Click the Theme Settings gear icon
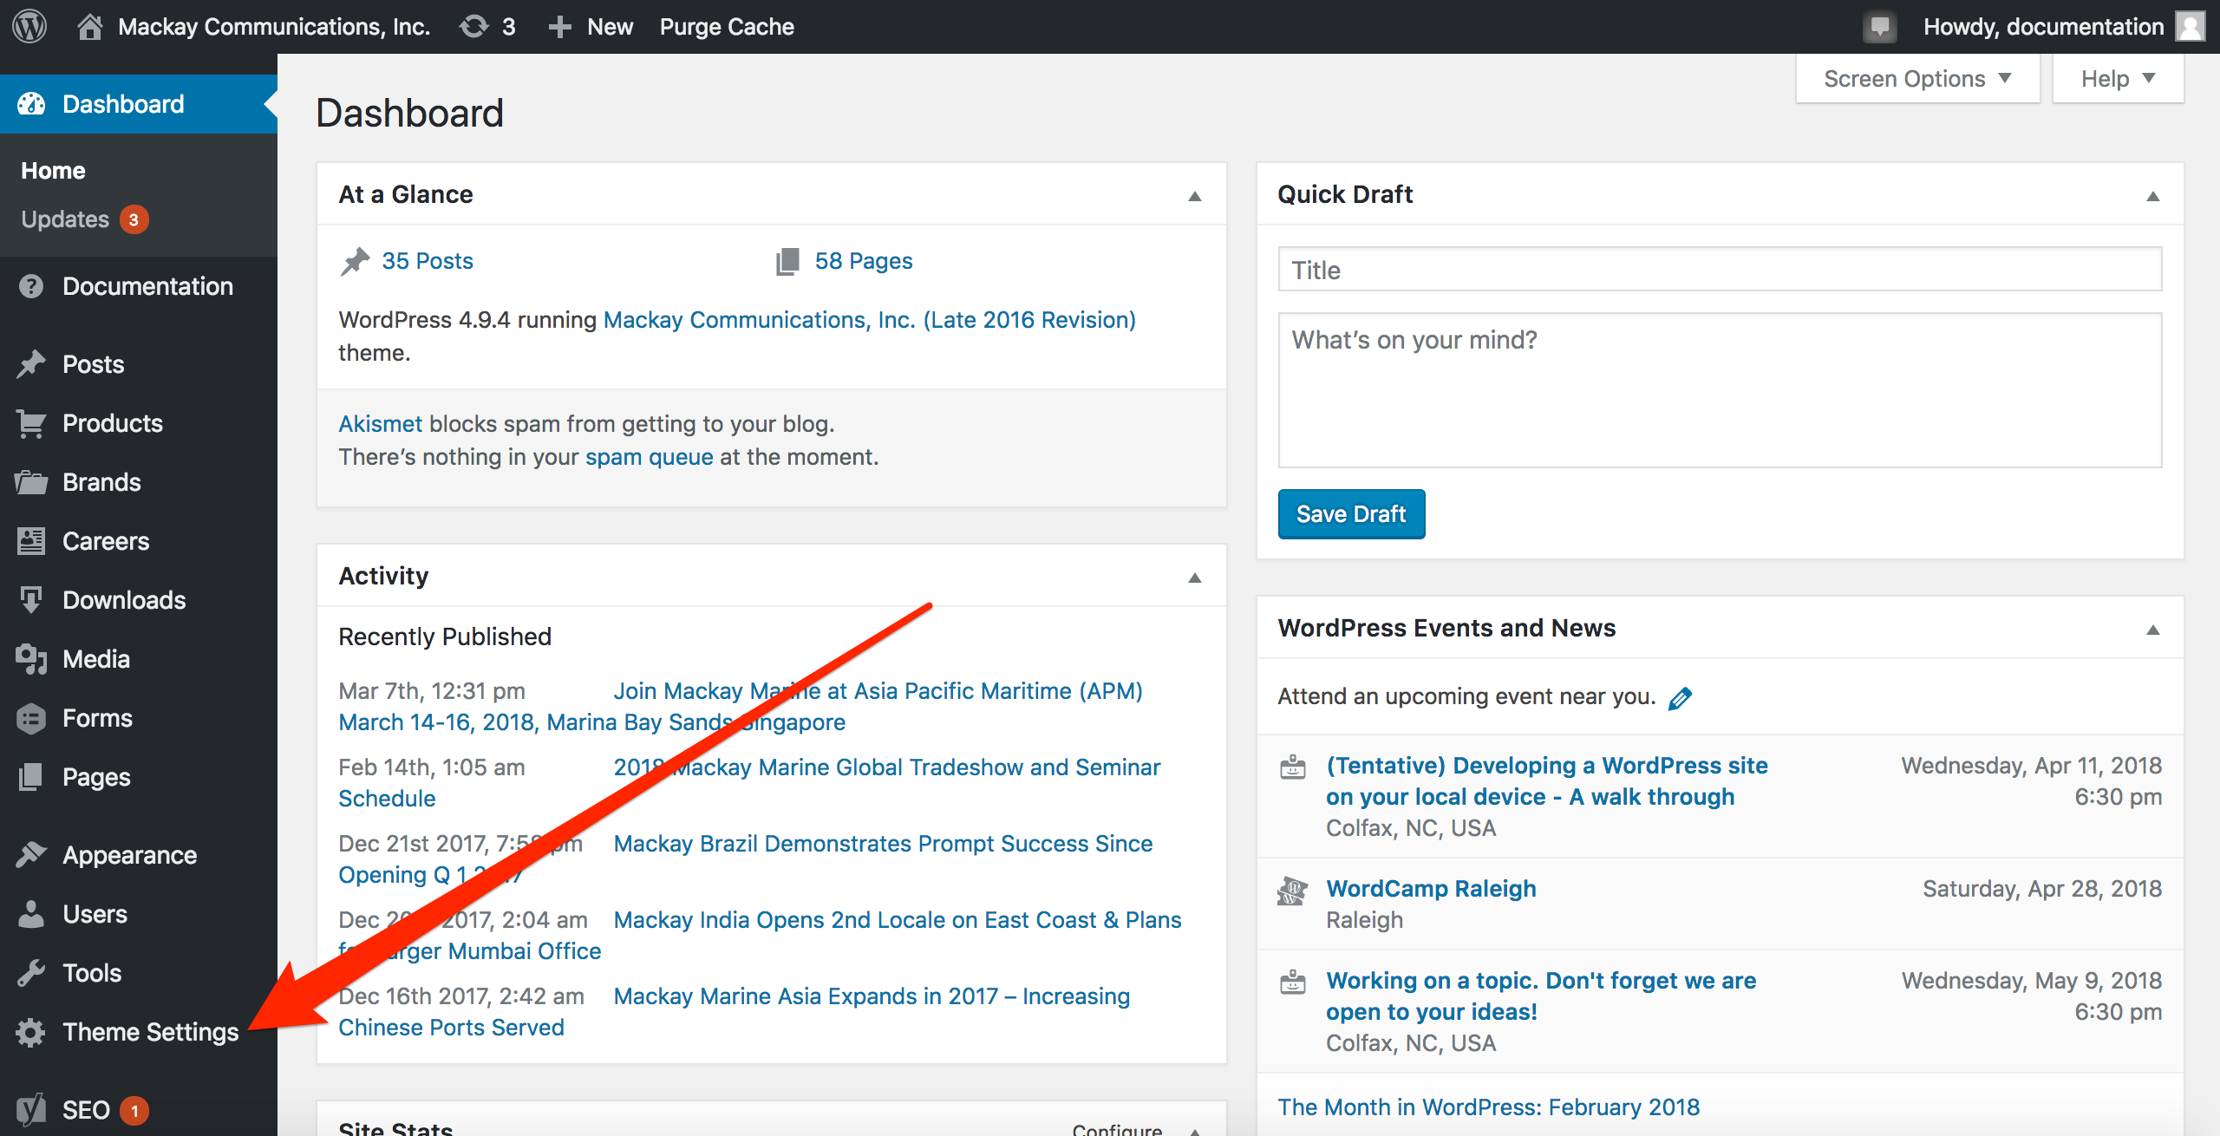 coord(31,1032)
